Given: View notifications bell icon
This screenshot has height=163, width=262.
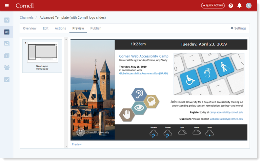Looking at the screenshot, I should tap(239, 6).
